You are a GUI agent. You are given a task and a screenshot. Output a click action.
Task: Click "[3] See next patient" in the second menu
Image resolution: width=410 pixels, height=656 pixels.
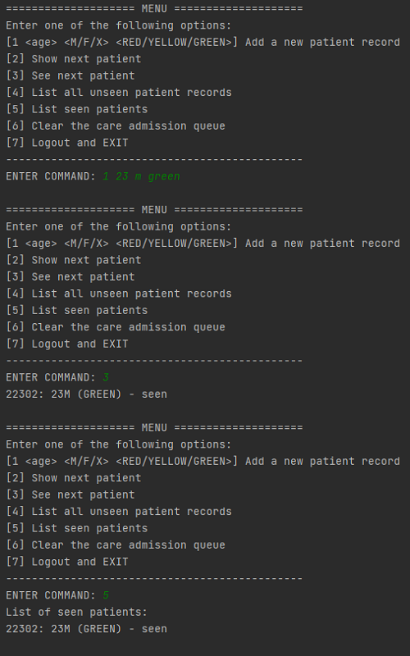(x=71, y=277)
